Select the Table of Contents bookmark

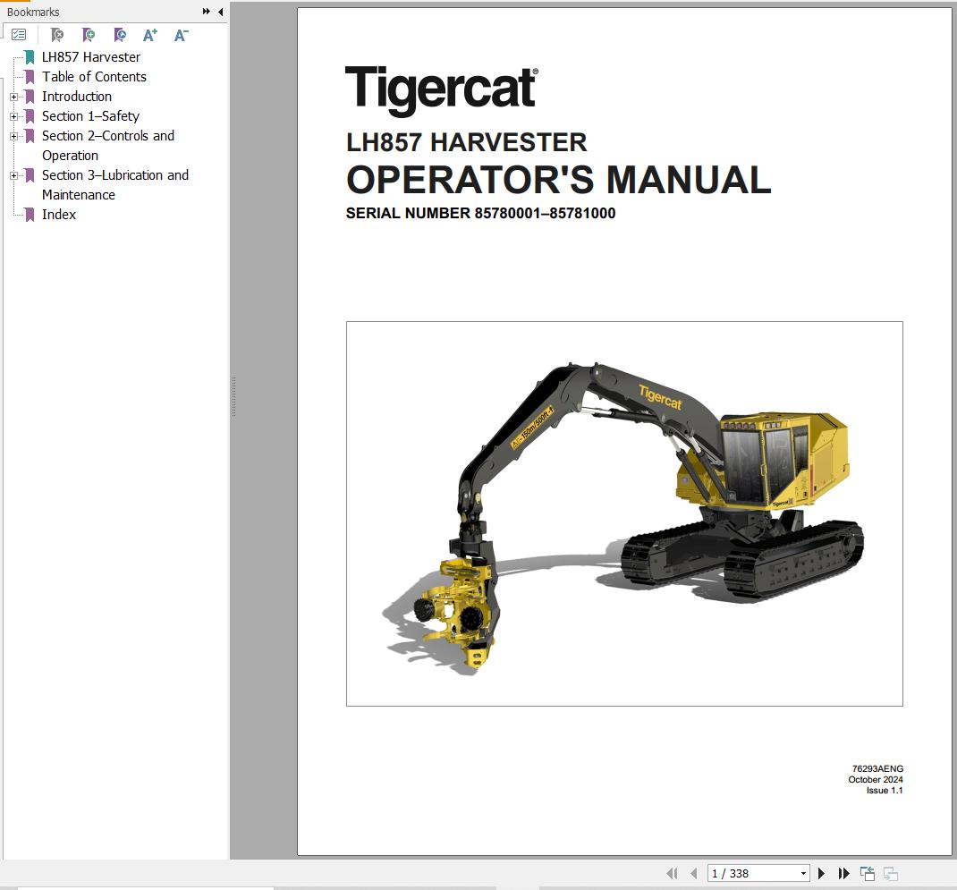pyautogui.click(x=94, y=76)
